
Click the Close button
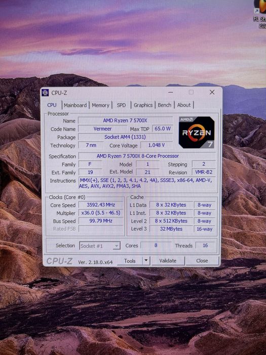click(x=202, y=261)
